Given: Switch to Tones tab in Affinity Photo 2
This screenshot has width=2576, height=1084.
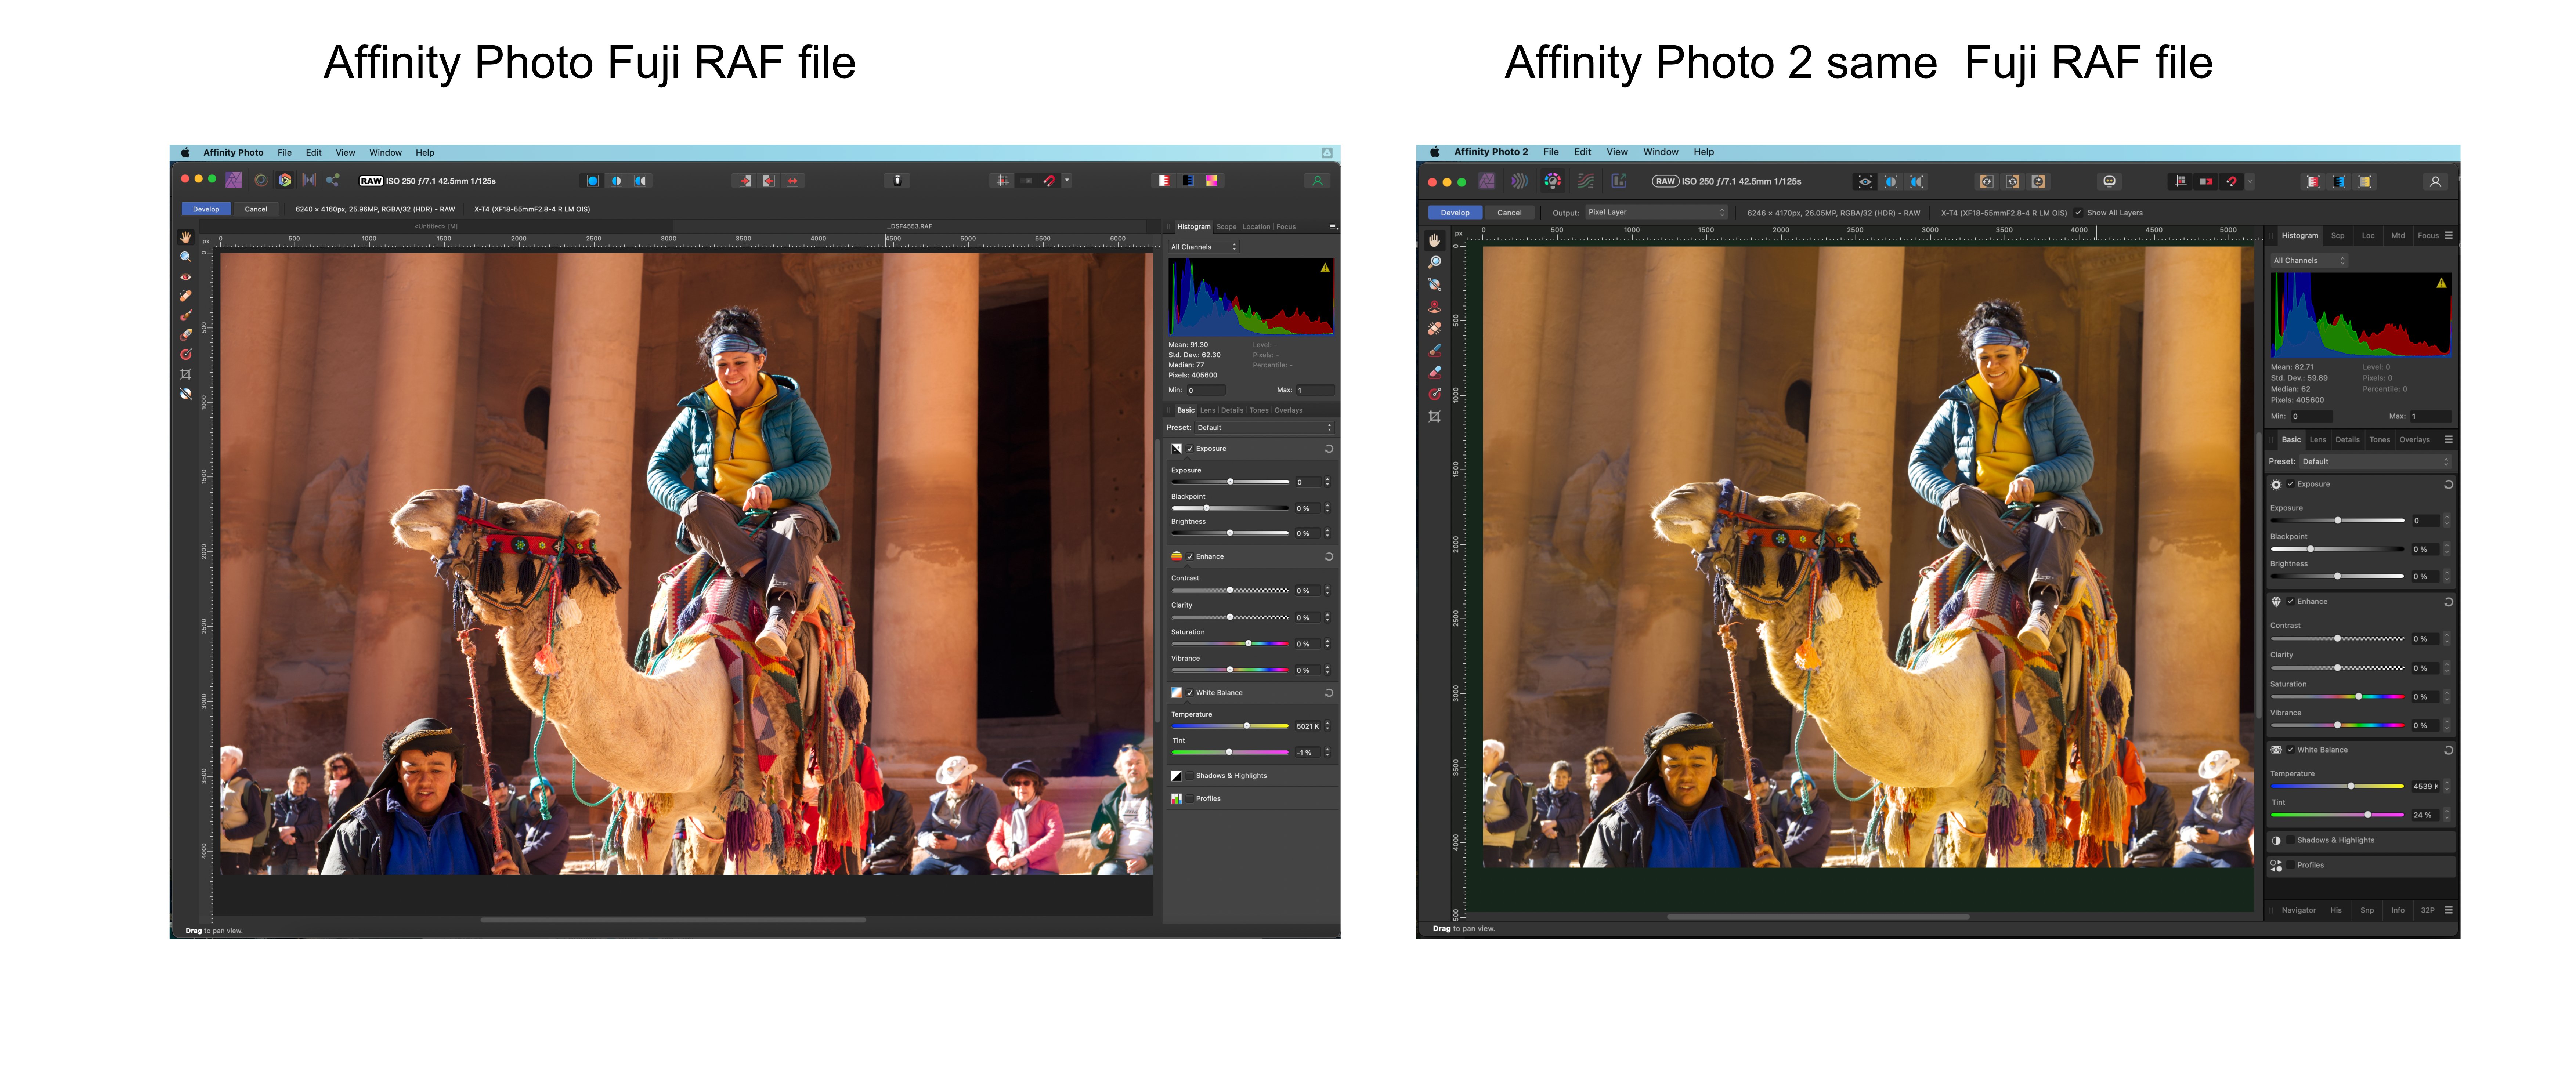Looking at the screenshot, I should (x=2379, y=440).
